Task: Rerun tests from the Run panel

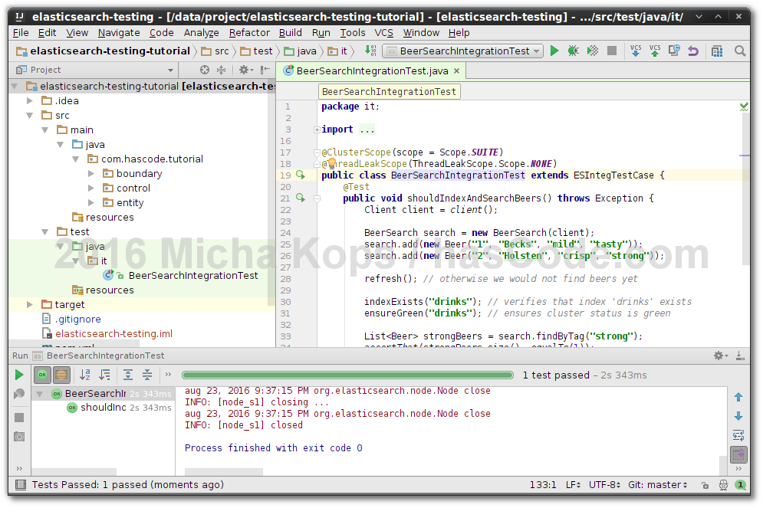Action: pyautogui.click(x=17, y=375)
